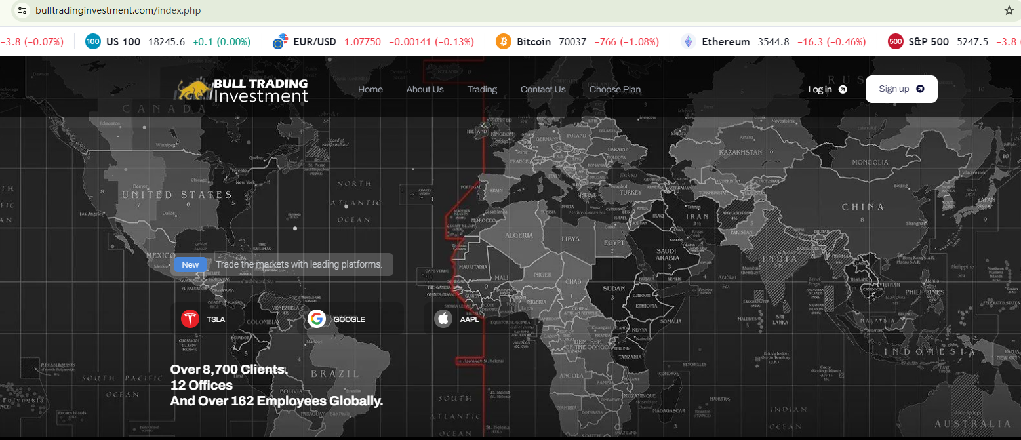Image resolution: width=1021 pixels, height=440 pixels.
Task: Click the S&P 500 red badge icon
Action: [x=896, y=41]
